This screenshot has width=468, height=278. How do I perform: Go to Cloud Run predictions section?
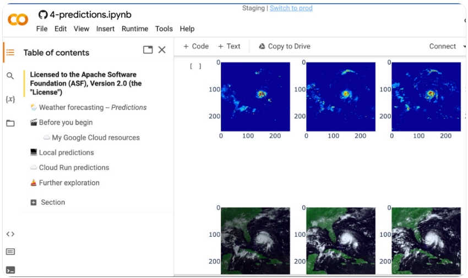tap(74, 168)
